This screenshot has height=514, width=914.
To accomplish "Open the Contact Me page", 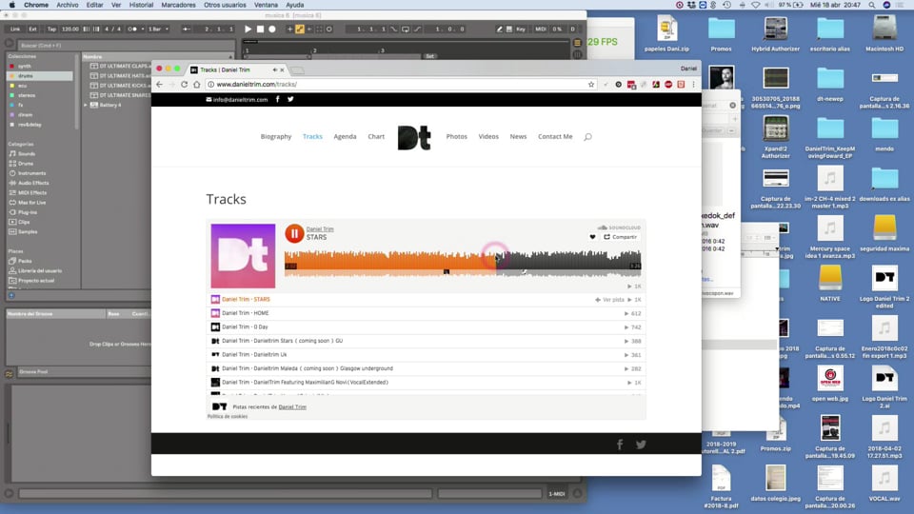I will tap(555, 136).
